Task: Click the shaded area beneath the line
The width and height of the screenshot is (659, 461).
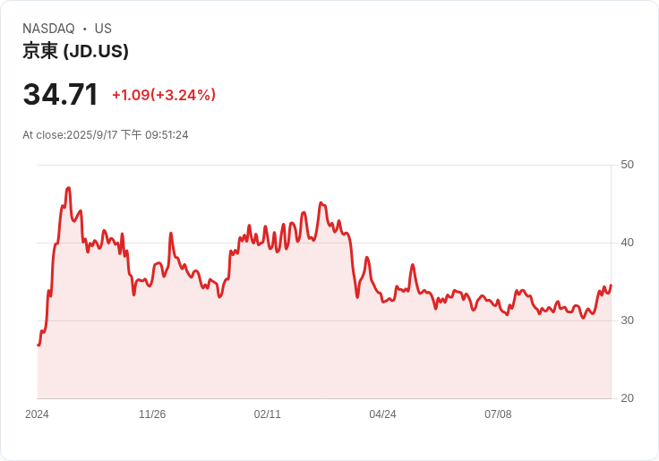Action: coord(323,362)
